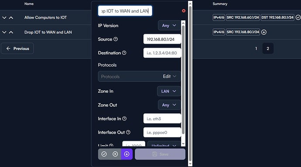Open the Zone In LAN dropdown
Image resolution: width=301 pixels, height=167 pixels.
169,91
